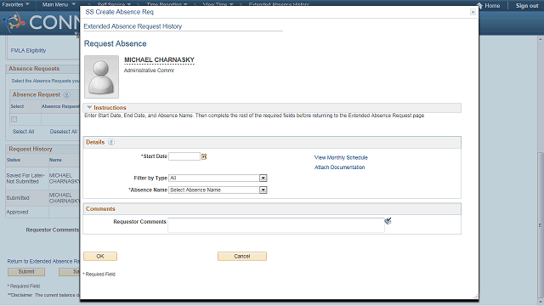Click Select All in background page

pyautogui.click(x=23, y=132)
